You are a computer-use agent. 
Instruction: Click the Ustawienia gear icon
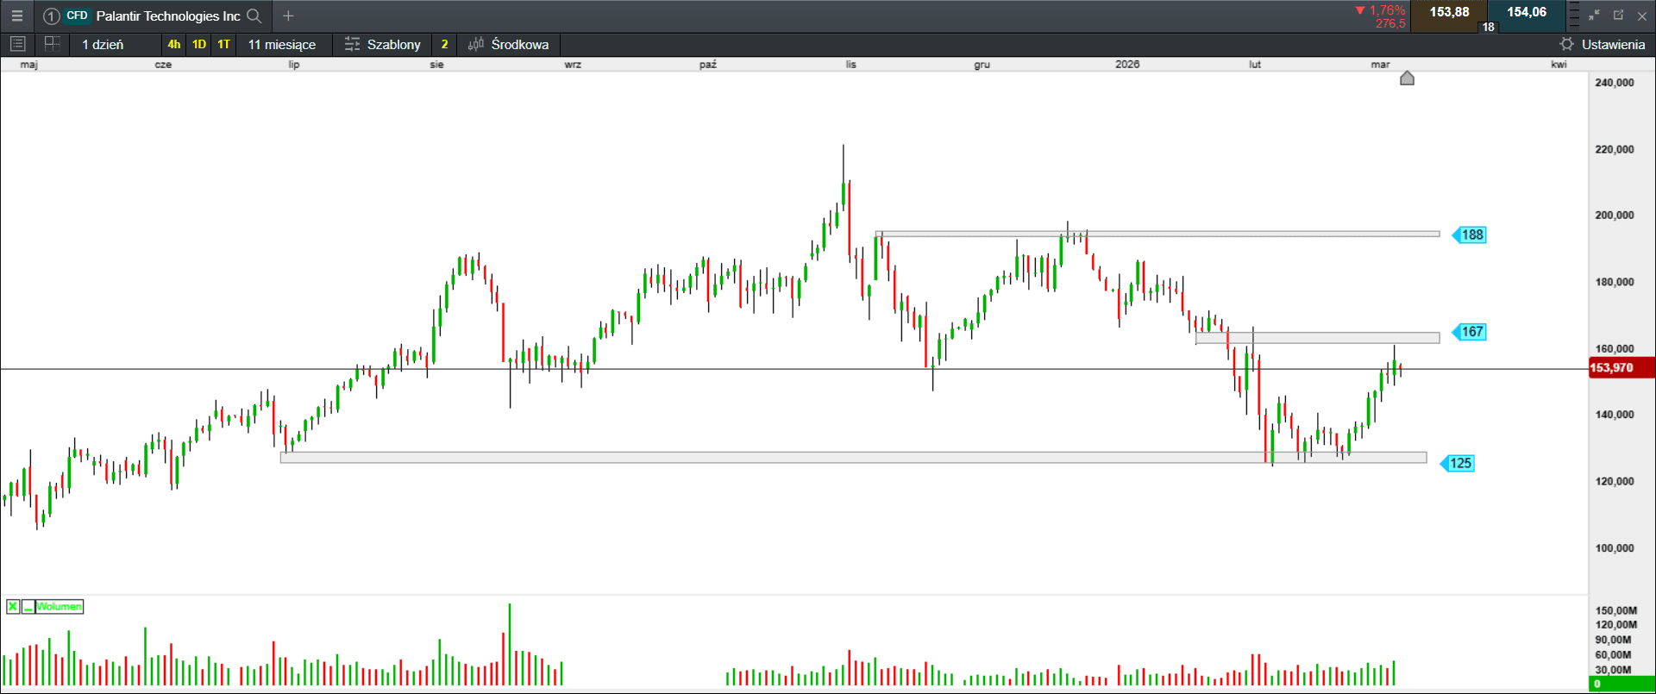(x=1566, y=44)
